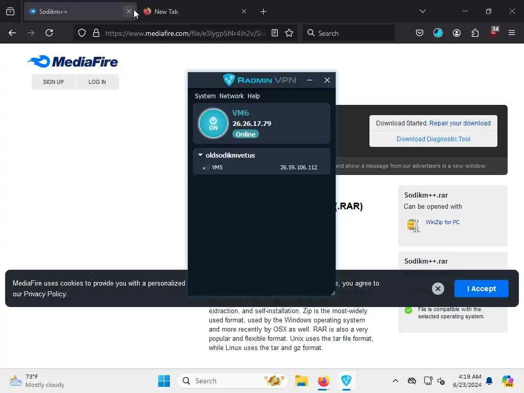
Task: Reload the current page
Action: 49,33
